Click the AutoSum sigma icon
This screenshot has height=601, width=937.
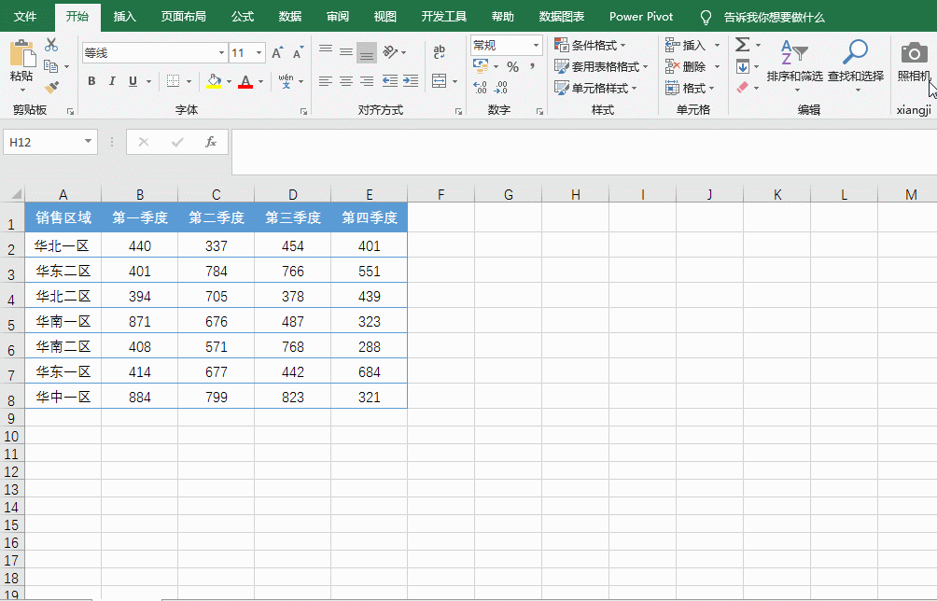point(743,45)
